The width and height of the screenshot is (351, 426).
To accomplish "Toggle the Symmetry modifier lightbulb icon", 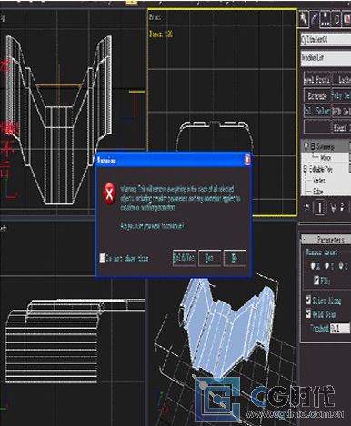I will (306, 146).
